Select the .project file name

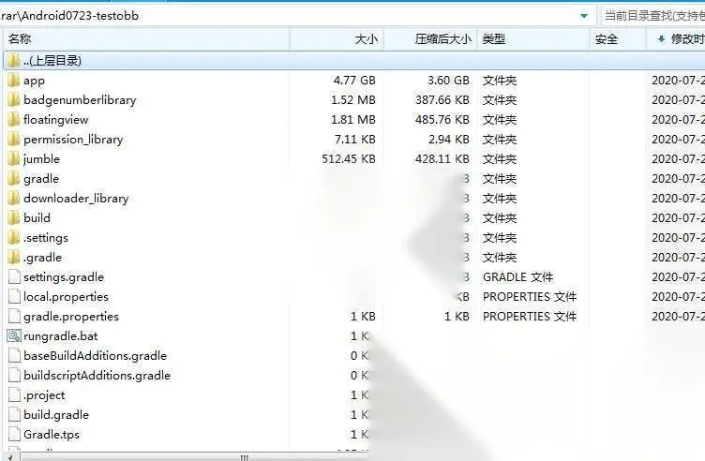tap(44, 395)
